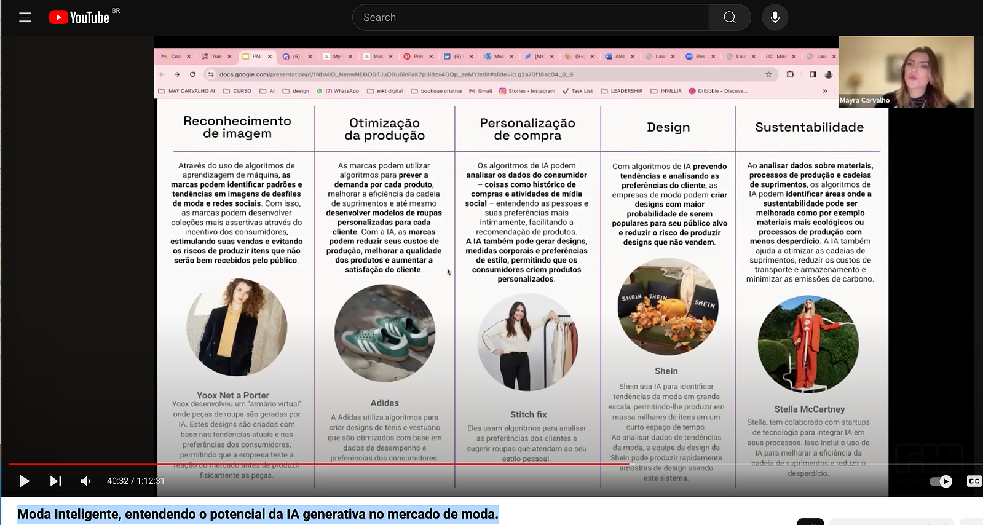Open the (7) WhatsApp bookmark
983x525 pixels.
pos(338,91)
